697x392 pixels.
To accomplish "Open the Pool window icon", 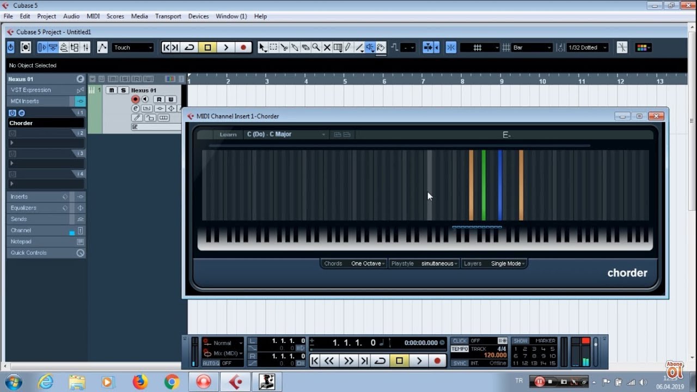I will [x=75, y=47].
